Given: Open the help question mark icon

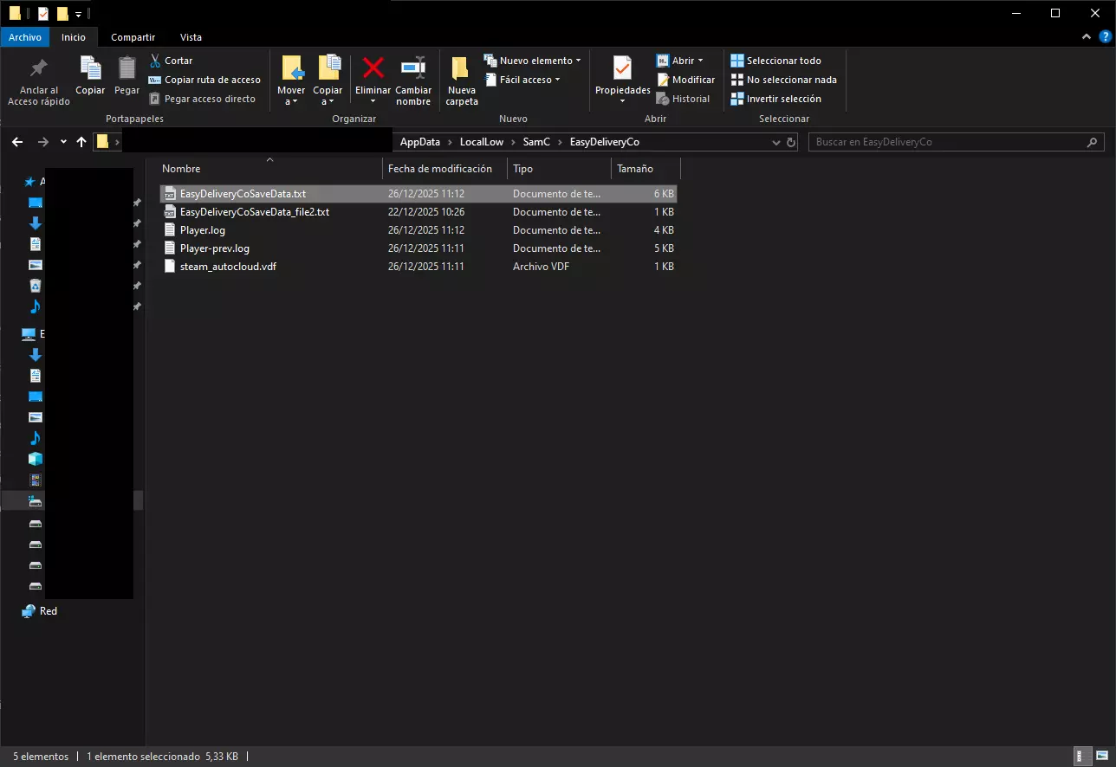Looking at the screenshot, I should click(1104, 37).
